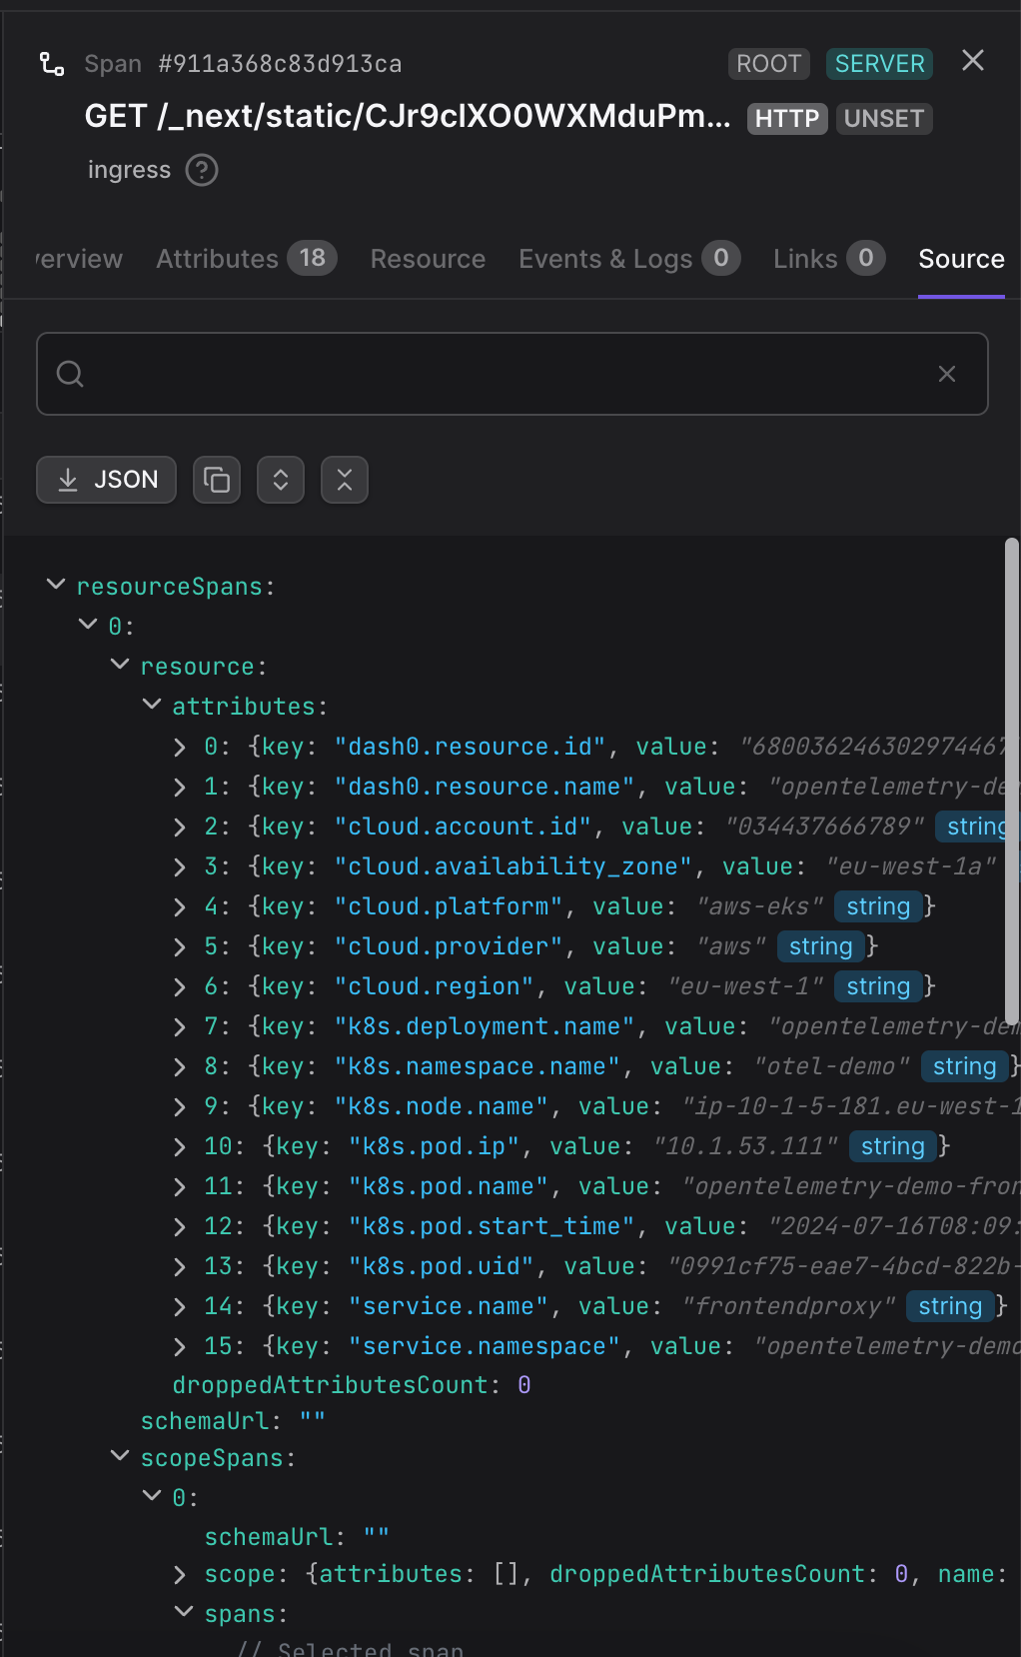Image resolution: width=1021 pixels, height=1657 pixels.
Task: Switch to the Resource tab
Action: pyautogui.click(x=428, y=259)
